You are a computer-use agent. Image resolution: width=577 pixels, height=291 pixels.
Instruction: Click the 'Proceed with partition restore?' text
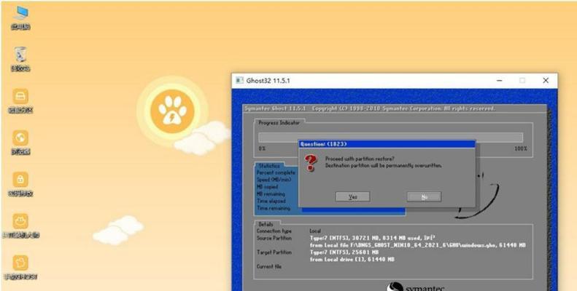360,159
